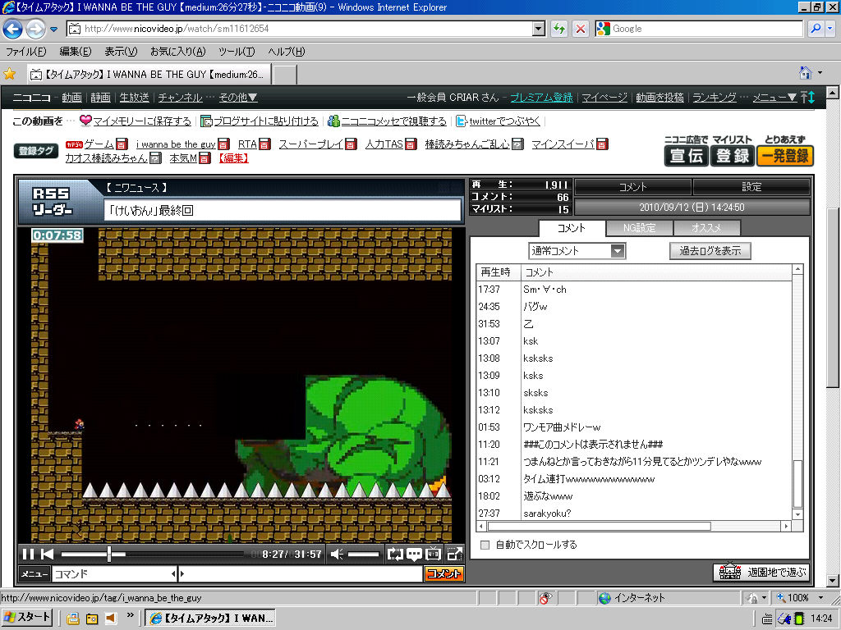
Task: Open the 通常コメント dropdown
Action: pos(577,251)
